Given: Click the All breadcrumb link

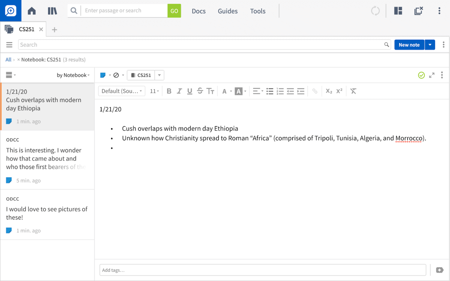Looking at the screenshot, I should click(8, 60).
